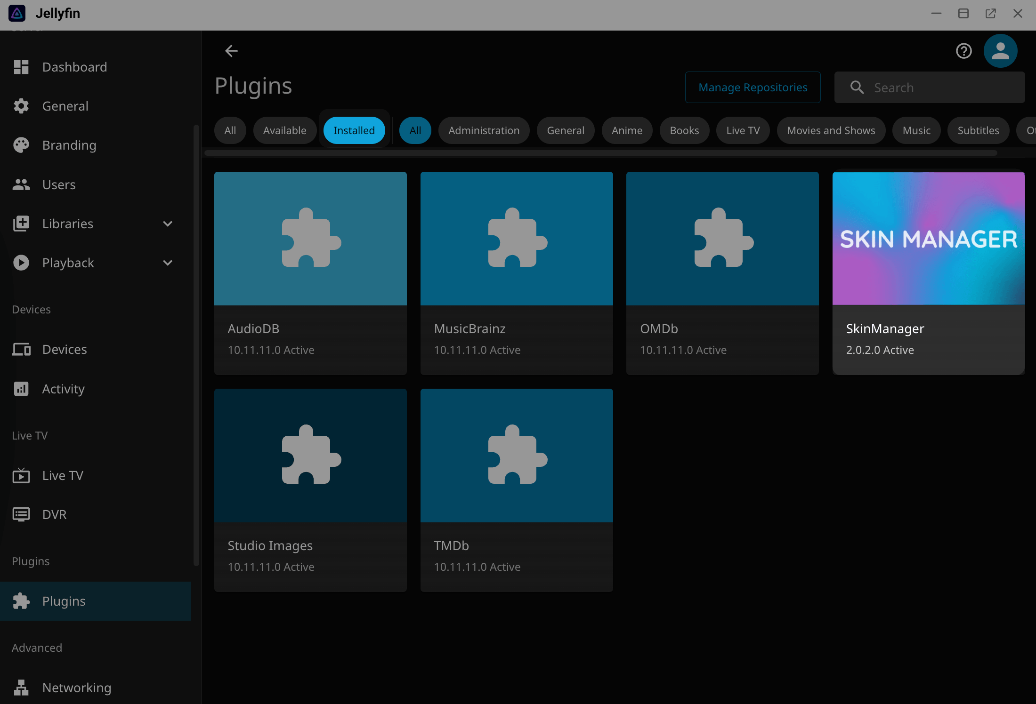Open Activity menu item
This screenshot has height=704, width=1036.
(x=95, y=389)
